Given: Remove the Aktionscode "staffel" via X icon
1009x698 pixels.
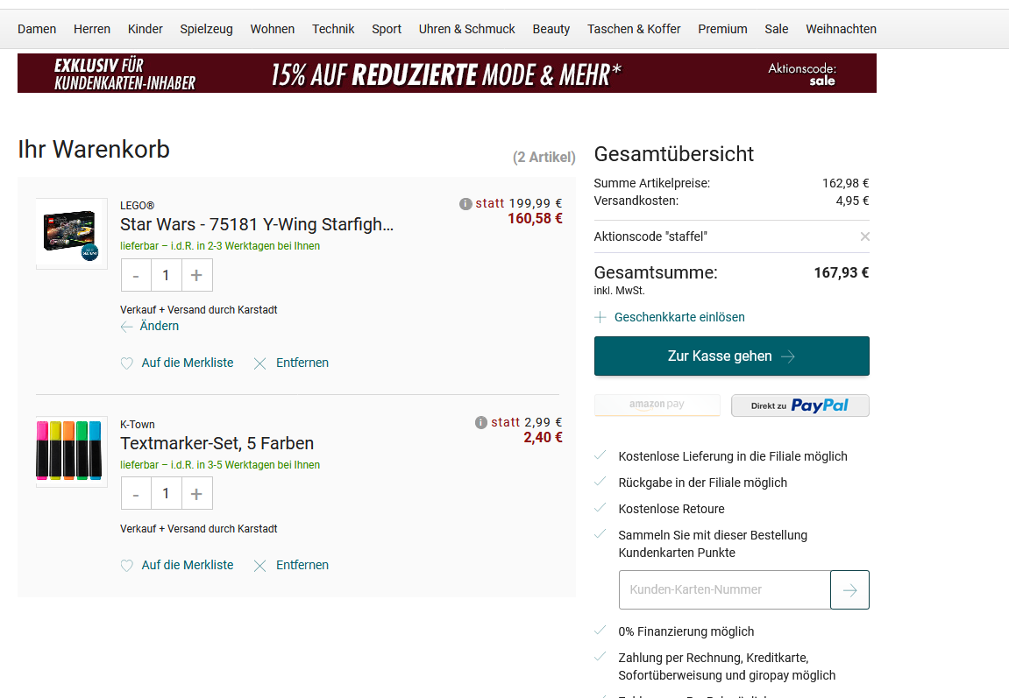Looking at the screenshot, I should (x=864, y=236).
